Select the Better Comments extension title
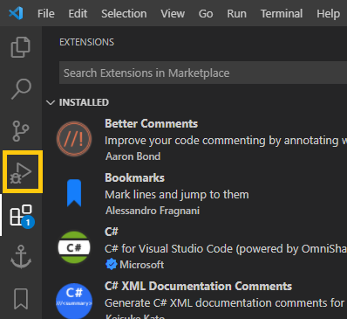Viewport: 347px width, 319px height. pos(151,123)
